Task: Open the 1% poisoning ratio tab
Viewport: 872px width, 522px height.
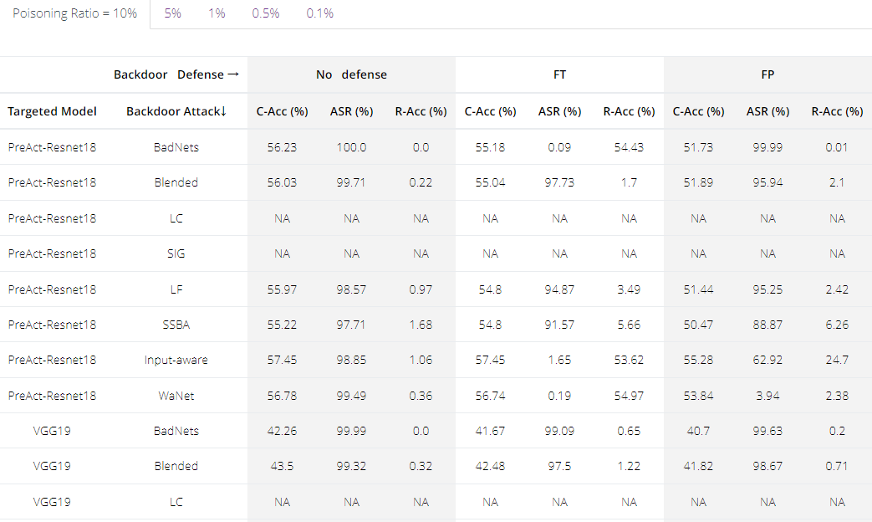Action: tap(217, 13)
